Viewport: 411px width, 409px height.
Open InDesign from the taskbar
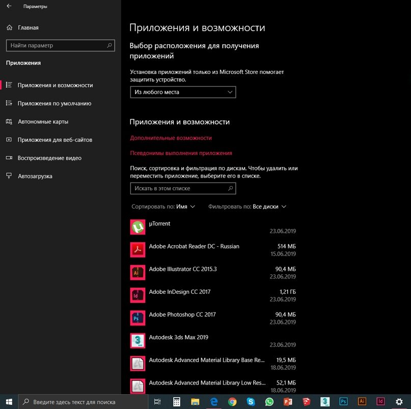click(380, 402)
